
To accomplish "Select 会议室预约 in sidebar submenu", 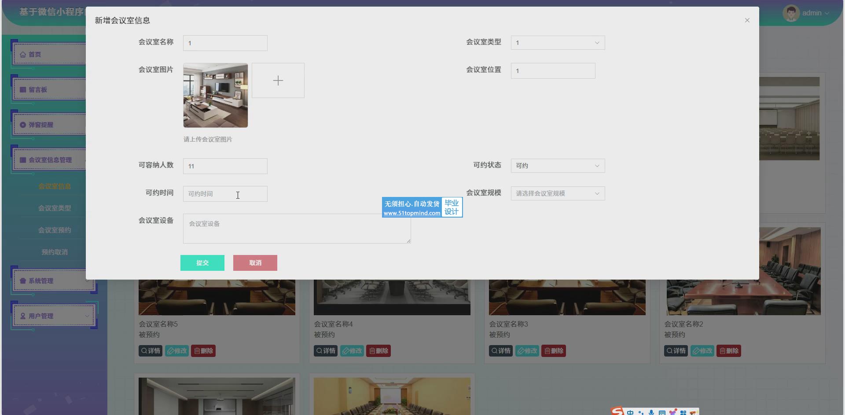I will [55, 230].
